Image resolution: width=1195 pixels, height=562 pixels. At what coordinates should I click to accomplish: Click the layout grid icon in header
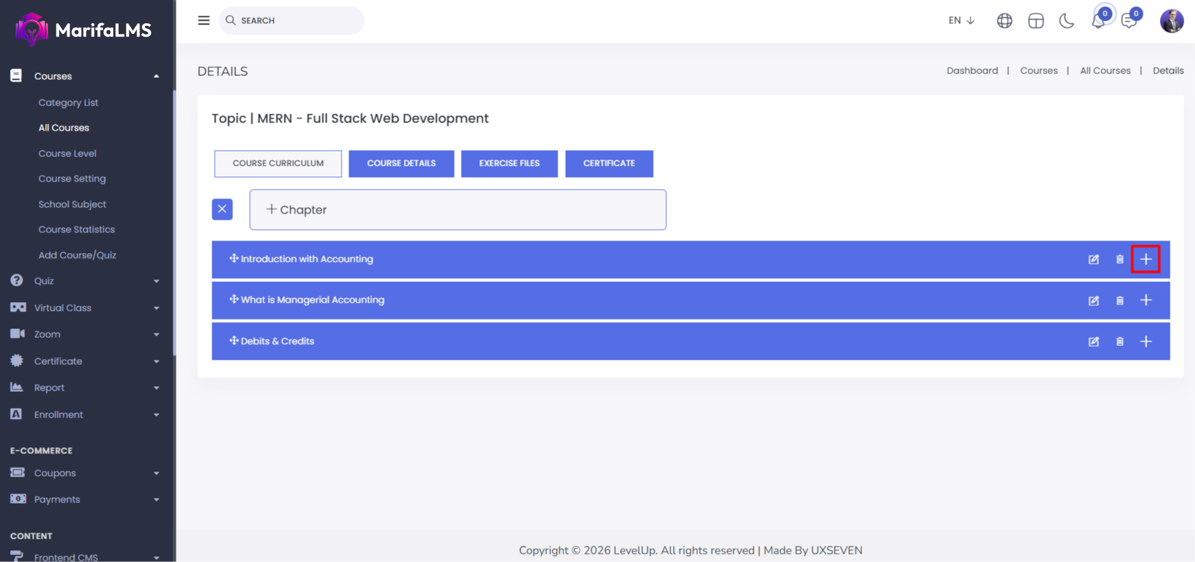(x=1035, y=21)
